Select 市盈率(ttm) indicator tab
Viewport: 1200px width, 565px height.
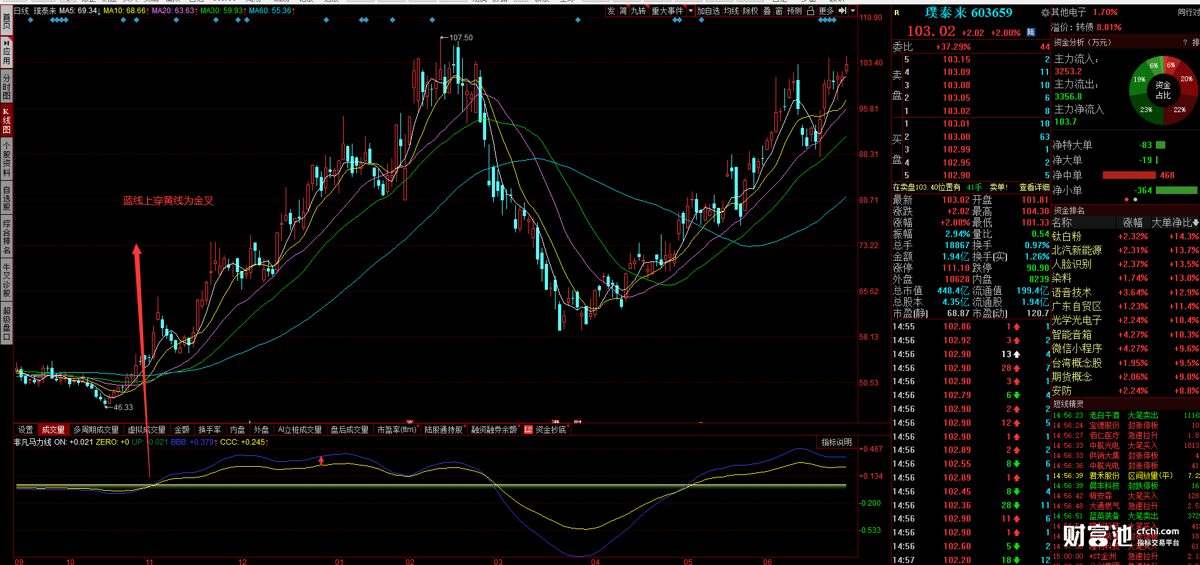[x=397, y=430]
